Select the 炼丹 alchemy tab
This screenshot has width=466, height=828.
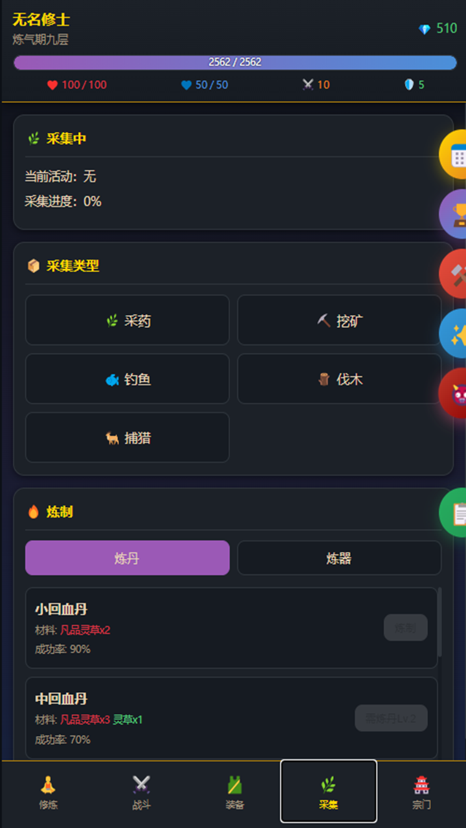click(127, 558)
